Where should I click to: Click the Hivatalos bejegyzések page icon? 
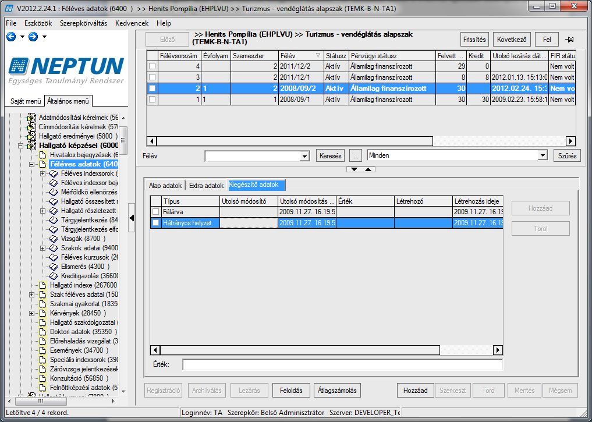pos(42,155)
